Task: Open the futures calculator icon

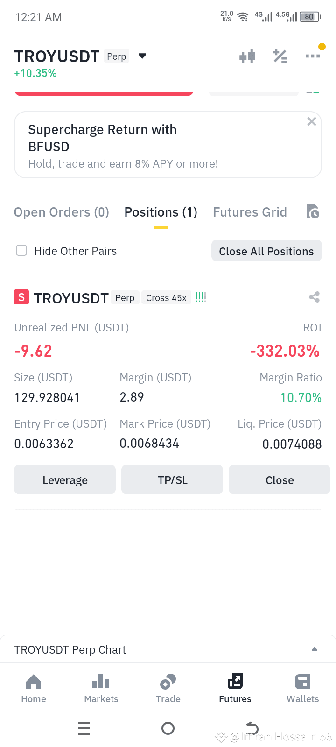Action: click(x=280, y=56)
